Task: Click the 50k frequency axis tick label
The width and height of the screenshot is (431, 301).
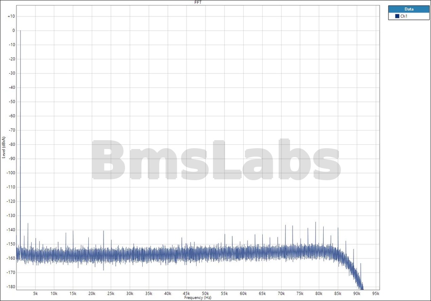Action: [x=205, y=293]
